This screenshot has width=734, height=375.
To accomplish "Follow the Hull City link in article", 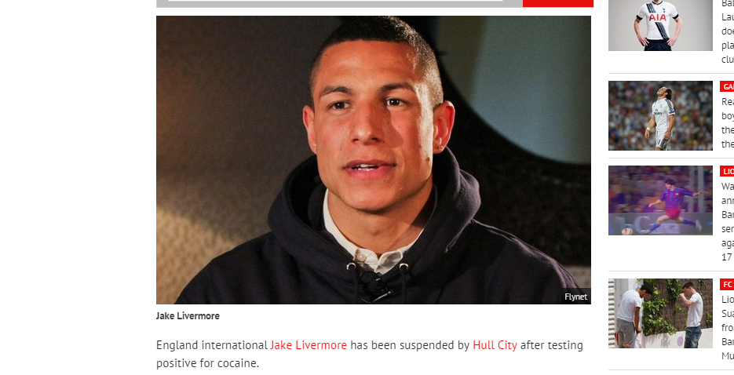I will pyautogui.click(x=495, y=345).
